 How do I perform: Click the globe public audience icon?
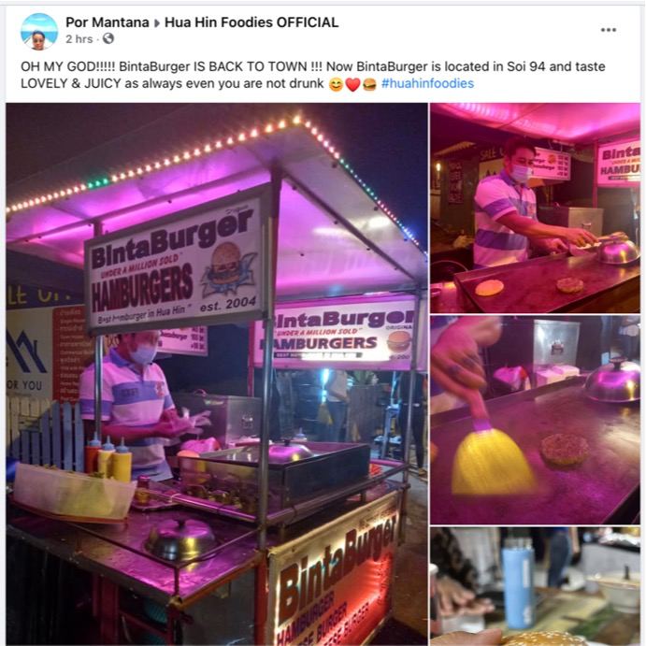coord(108,38)
